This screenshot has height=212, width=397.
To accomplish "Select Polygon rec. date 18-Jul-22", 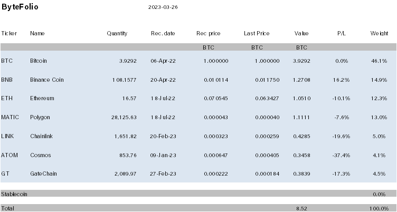I will click(x=163, y=118).
